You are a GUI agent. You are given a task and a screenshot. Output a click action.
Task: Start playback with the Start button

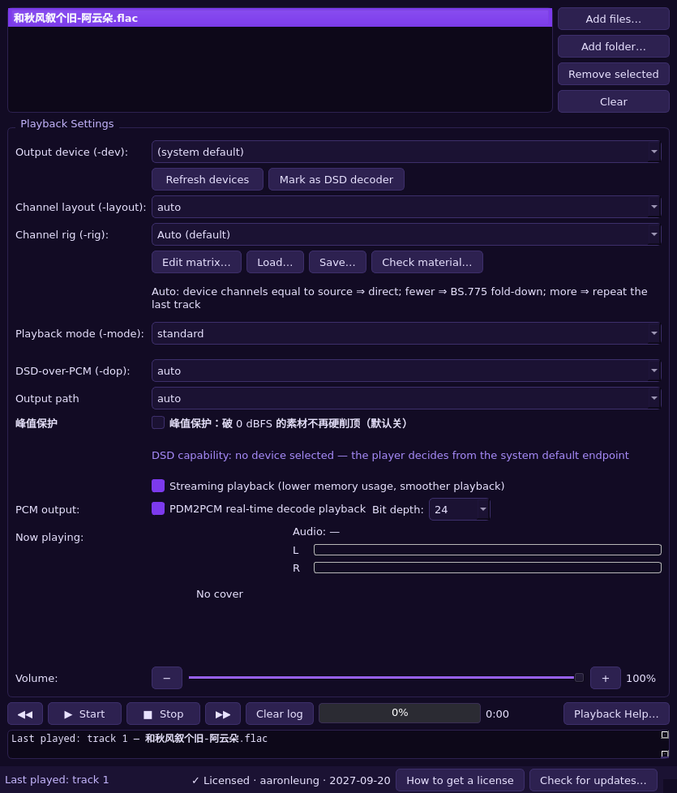coord(84,714)
